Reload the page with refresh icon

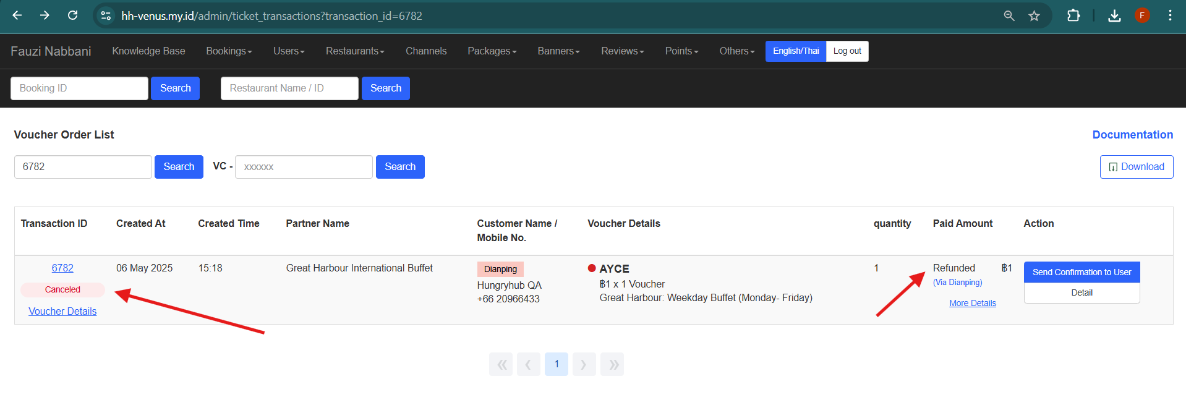(72, 15)
